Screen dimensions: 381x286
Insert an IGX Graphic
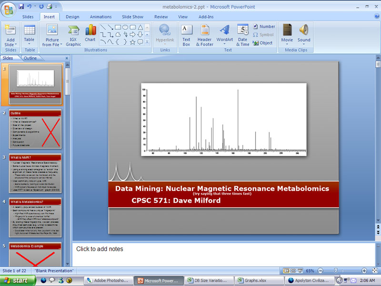pos(73,35)
